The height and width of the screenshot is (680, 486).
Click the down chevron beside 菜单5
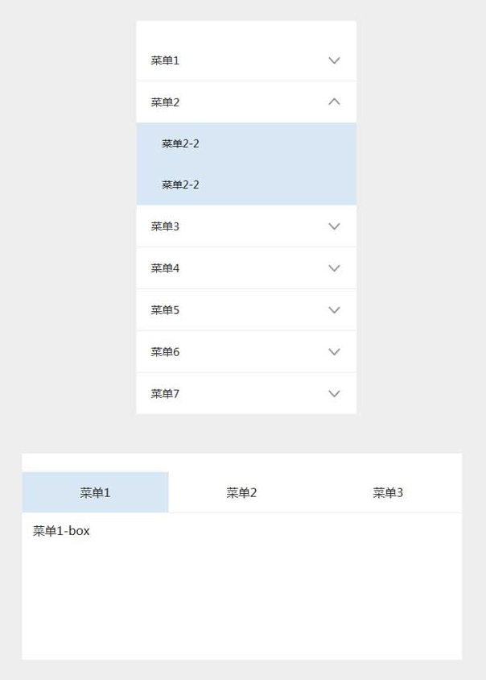pos(335,310)
